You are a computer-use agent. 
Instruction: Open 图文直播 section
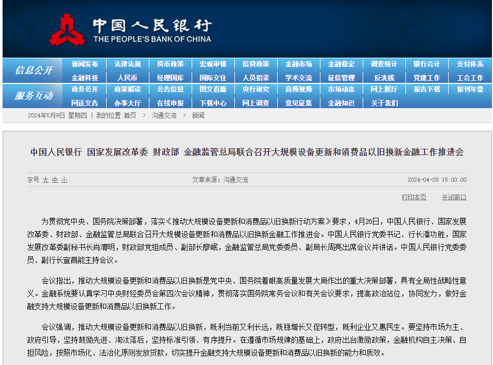(213, 89)
